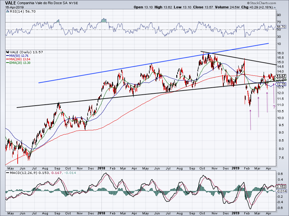
Task: Click the Chg +0.29 (+2.18%) value
Action: (257, 7)
